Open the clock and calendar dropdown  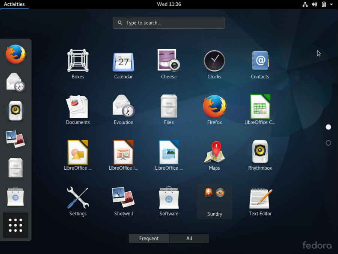(169, 5)
